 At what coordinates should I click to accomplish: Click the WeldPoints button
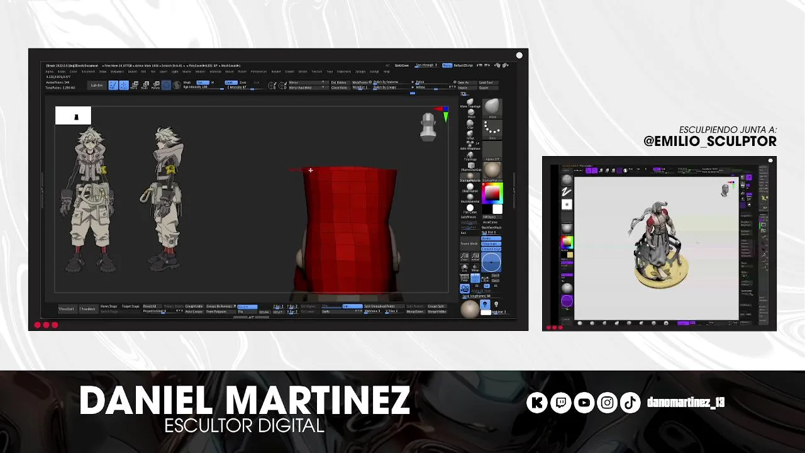pyautogui.click(x=361, y=82)
